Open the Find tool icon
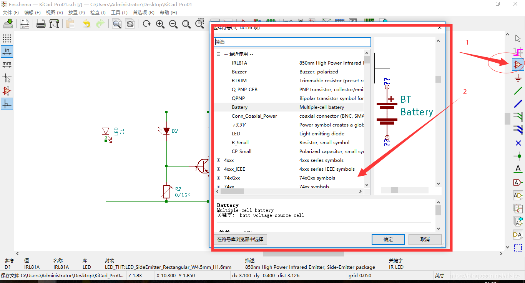Screen dimensions: 525x283 tap(116, 24)
